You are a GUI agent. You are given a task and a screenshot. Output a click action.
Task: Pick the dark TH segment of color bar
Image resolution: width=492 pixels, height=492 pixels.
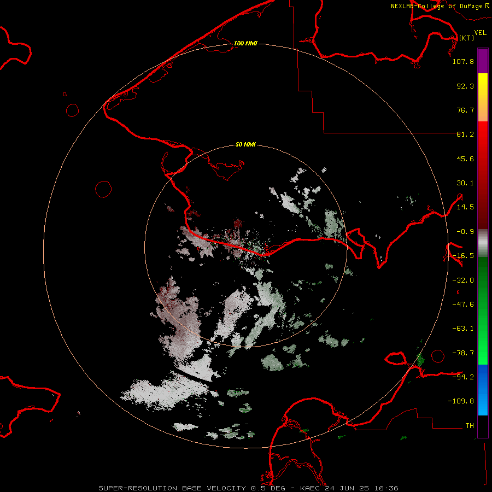483,426
